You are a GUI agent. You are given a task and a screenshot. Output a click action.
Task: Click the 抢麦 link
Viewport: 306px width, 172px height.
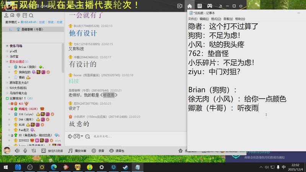coord(60,22)
